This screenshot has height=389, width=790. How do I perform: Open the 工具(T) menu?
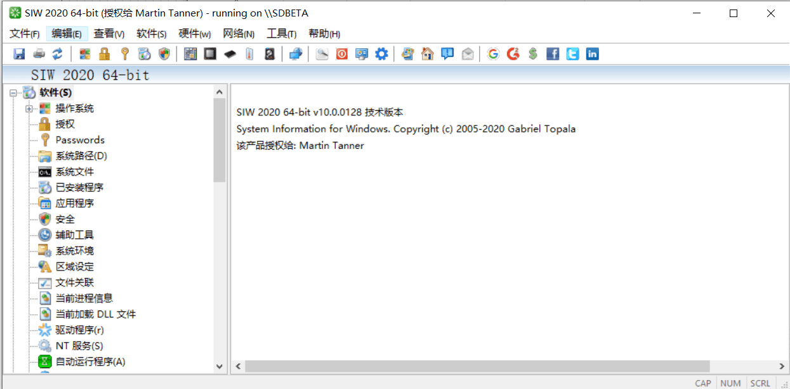(x=281, y=34)
